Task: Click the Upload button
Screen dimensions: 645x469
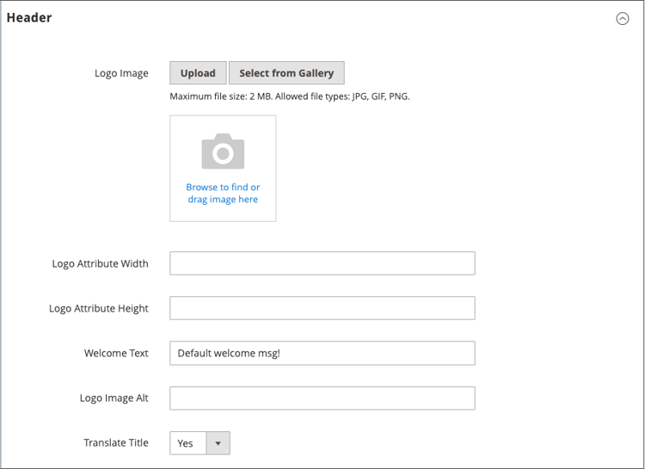Action: point(198,73)
